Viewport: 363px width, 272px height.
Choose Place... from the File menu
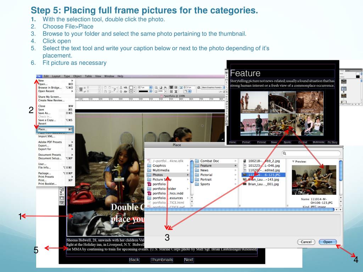pyautogui.click(x=55, y=129)
